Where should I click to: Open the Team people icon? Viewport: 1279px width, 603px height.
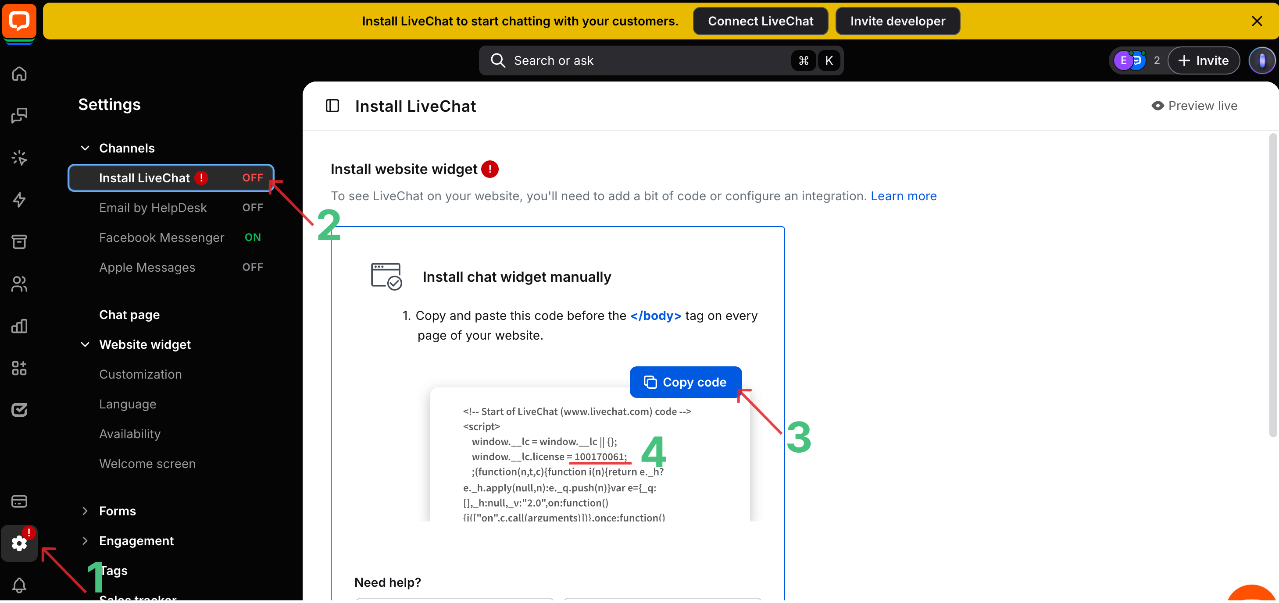click(x=19, y=284)
